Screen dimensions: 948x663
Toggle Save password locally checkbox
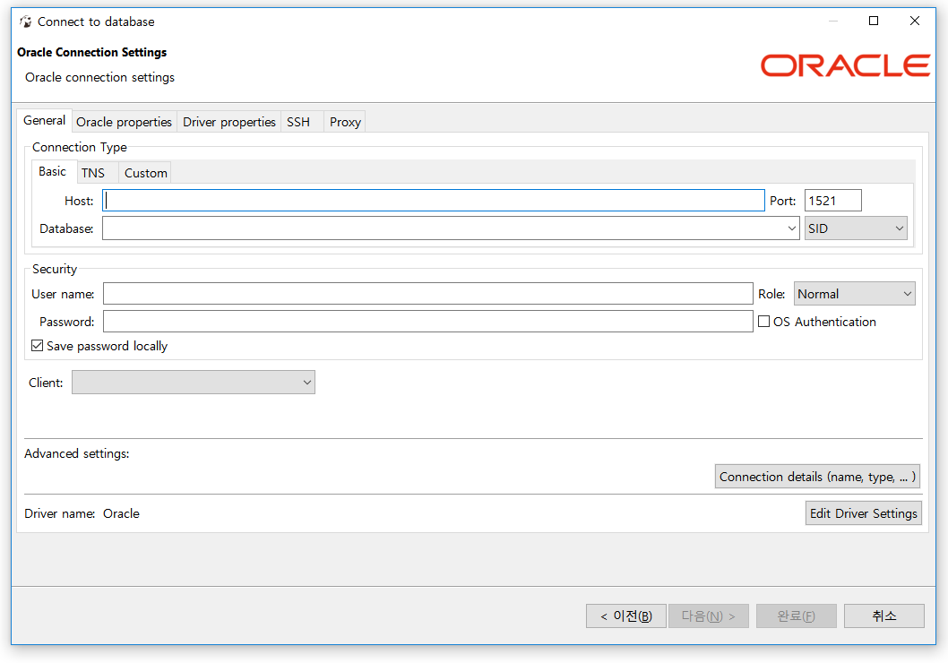tap(38, 346)
